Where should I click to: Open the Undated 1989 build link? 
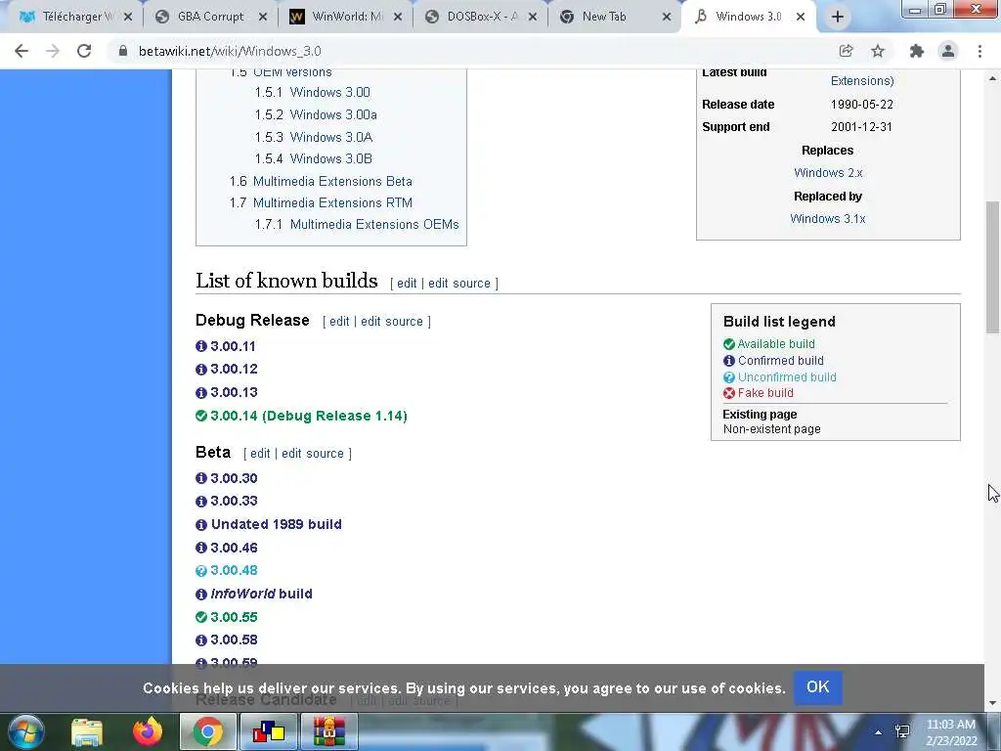click(277, 524)
